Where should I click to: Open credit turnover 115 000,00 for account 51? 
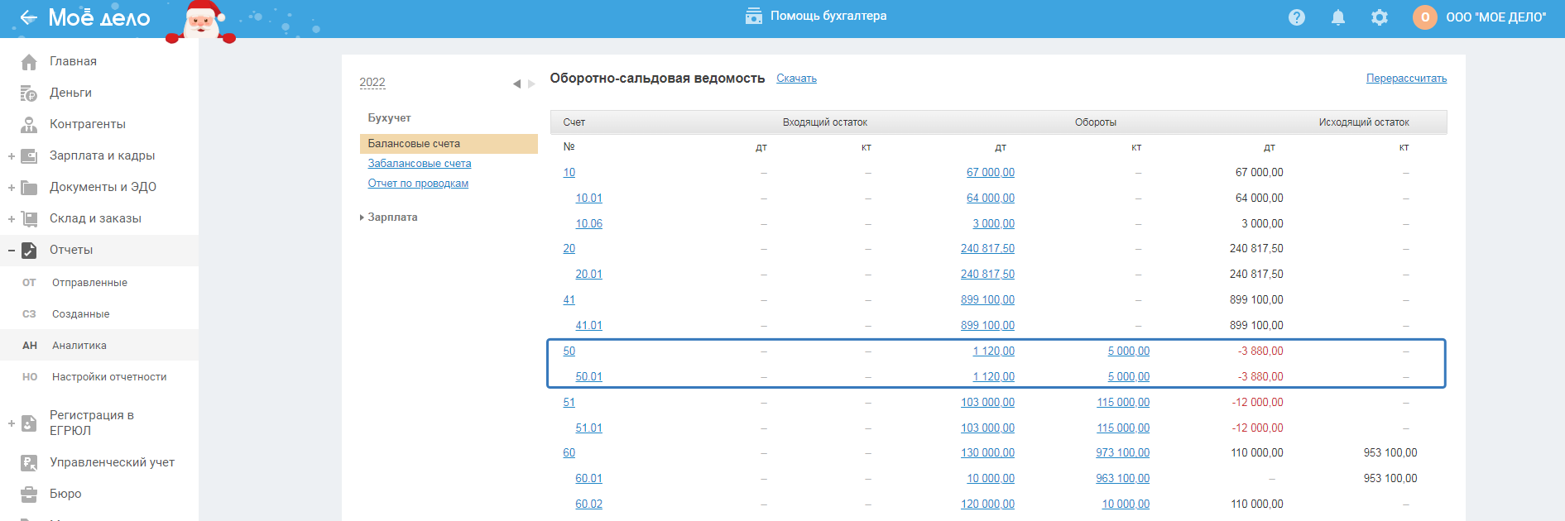tap(1123, 403)
